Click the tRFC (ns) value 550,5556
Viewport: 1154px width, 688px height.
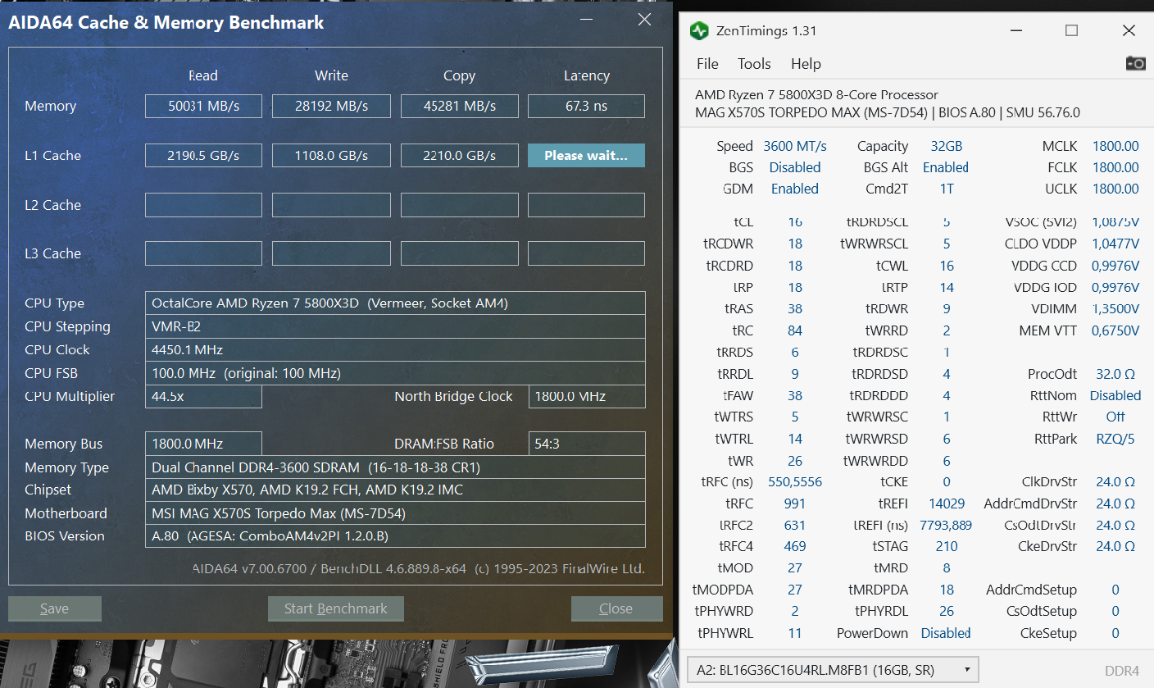tap(794, 482)
